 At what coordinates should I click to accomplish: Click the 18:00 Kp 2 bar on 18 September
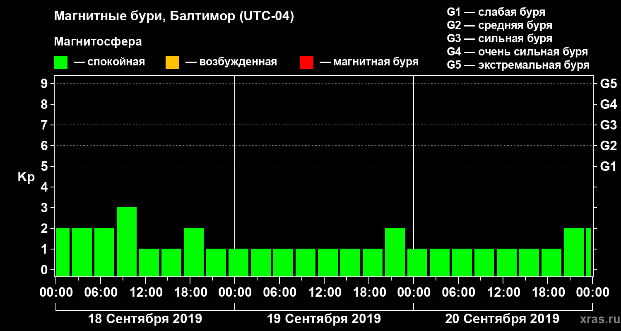coord(194,252)
